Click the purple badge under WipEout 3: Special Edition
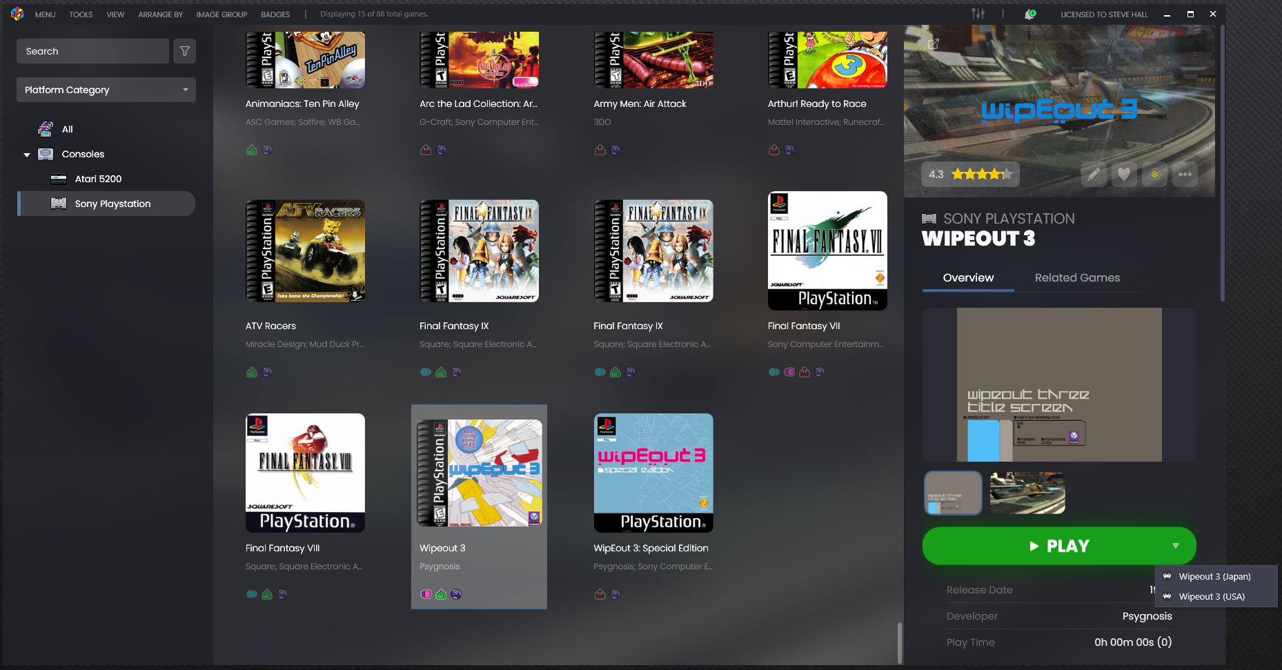The width and height of the screenshot is (1282, 670). point(615,594)
